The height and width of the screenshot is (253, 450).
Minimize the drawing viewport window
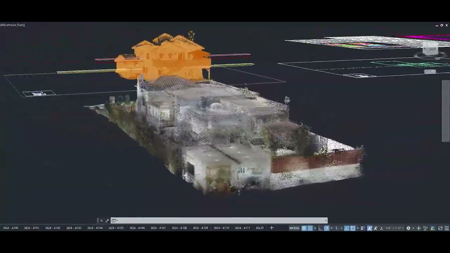437,25
